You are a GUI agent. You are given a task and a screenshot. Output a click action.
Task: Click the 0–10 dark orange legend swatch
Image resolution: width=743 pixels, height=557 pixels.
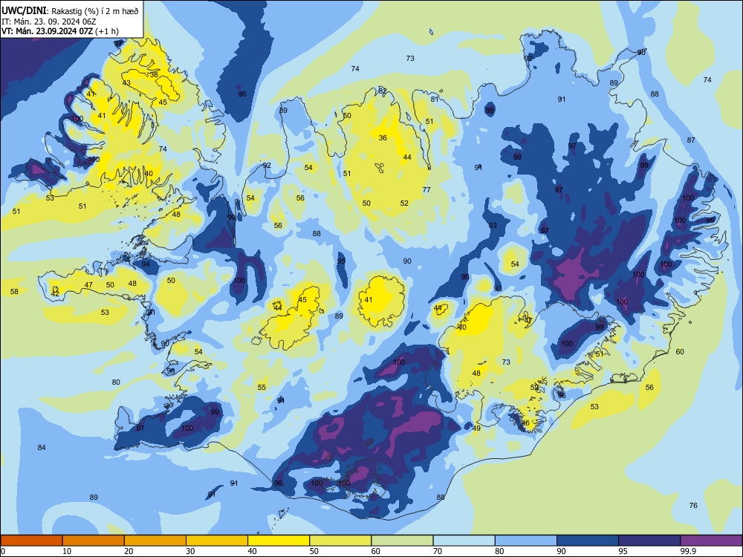[31, 541]
